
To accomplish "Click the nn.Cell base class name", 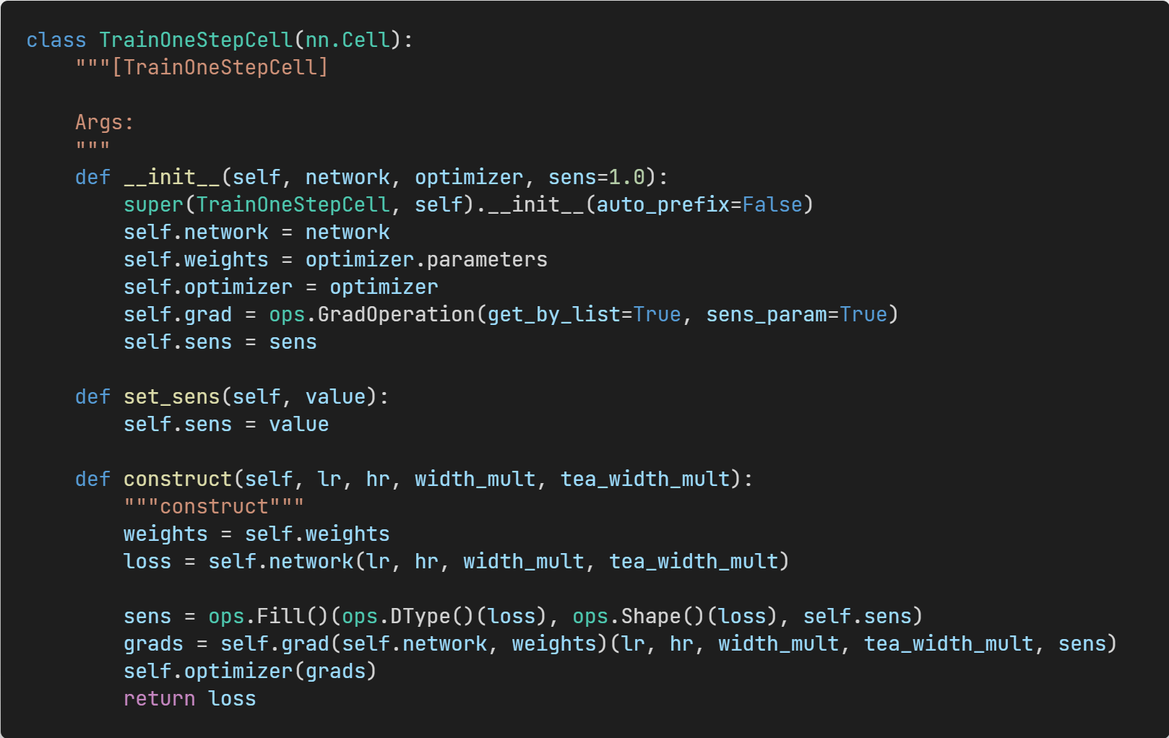I will tap(348, 40).
